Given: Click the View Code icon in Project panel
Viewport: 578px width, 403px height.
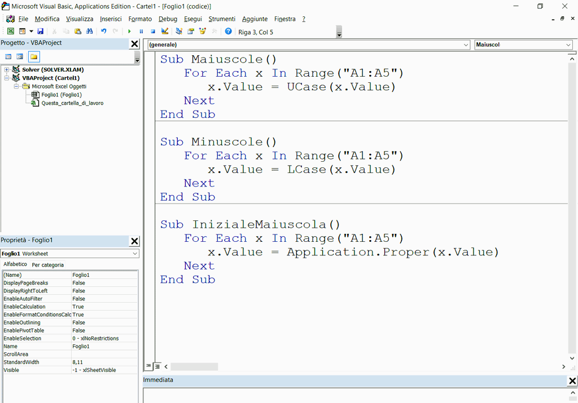Looking at the screenshot, I should coord(8,57).
